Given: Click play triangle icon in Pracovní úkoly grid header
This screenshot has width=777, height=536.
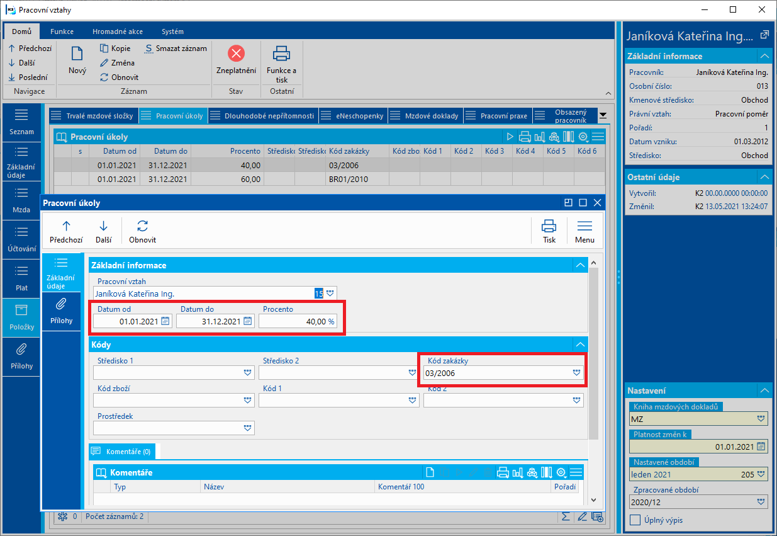Looking at the screenshot, I should [x=510, y=137].
